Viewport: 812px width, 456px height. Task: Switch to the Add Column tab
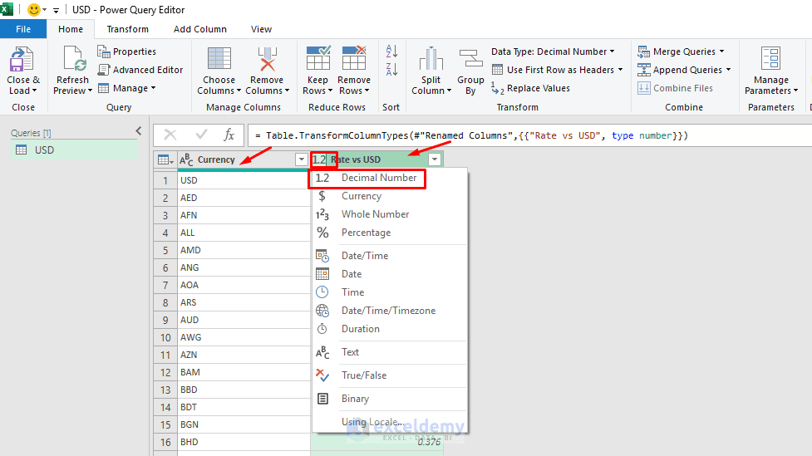(200, 29)
